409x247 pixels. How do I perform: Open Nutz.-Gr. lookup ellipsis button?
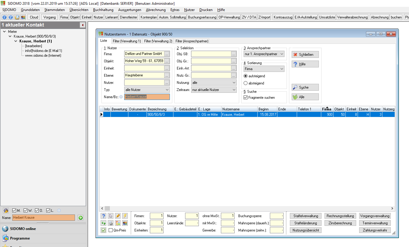click(x=234, y=75)
